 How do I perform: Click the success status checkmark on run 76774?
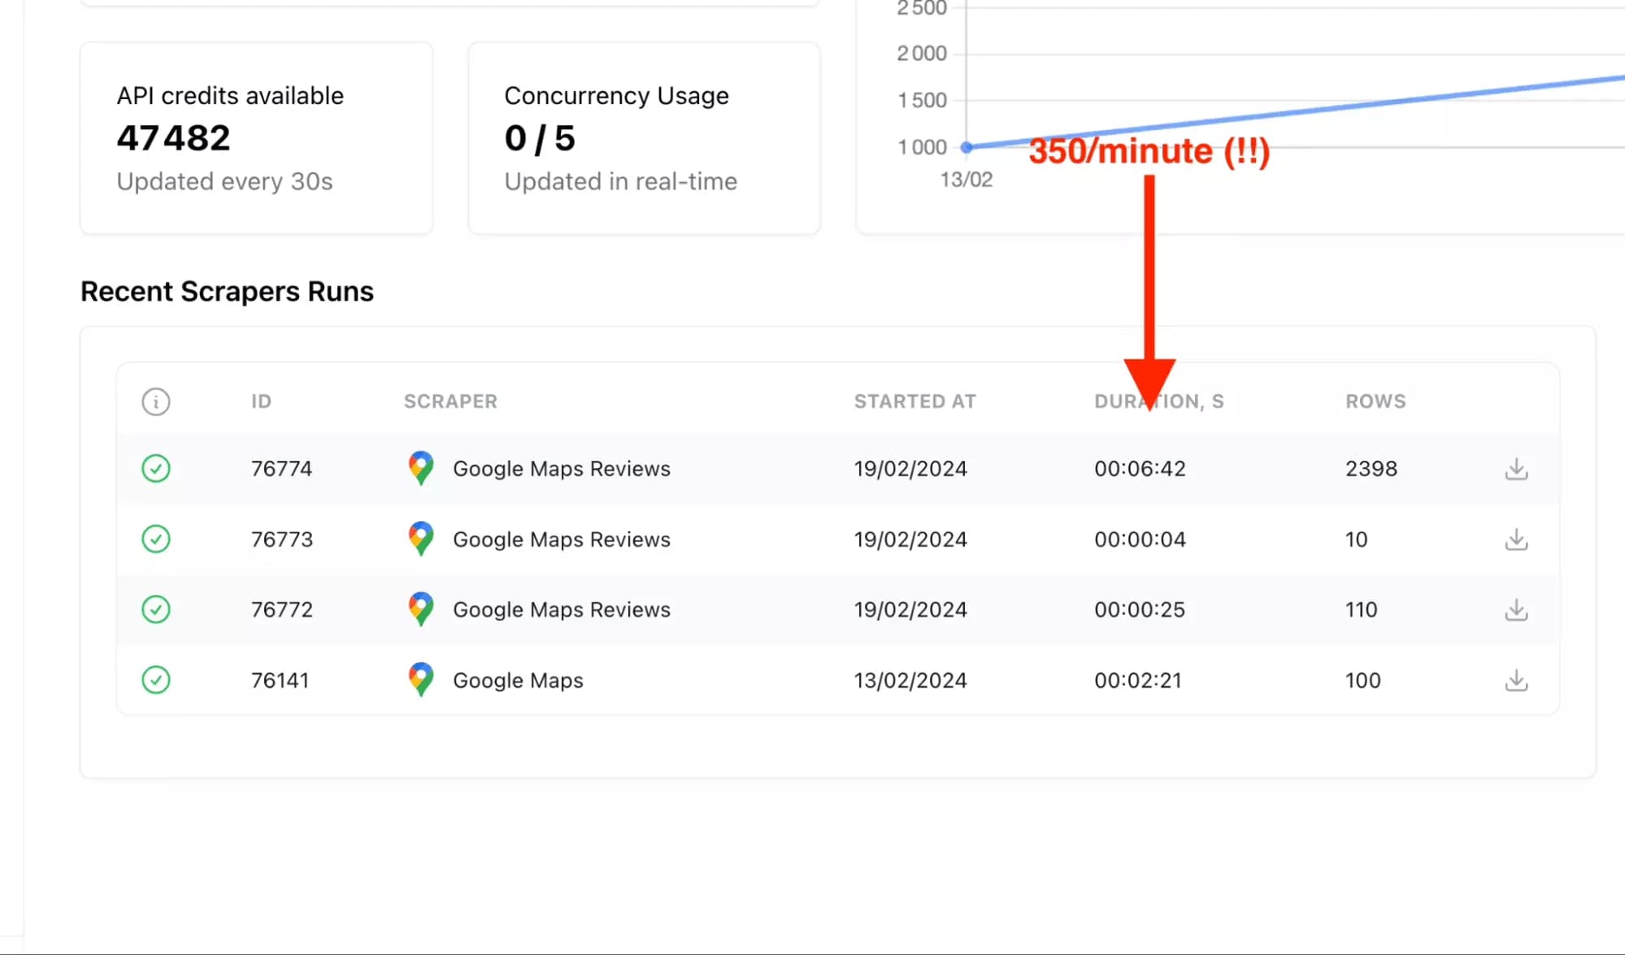156,468
